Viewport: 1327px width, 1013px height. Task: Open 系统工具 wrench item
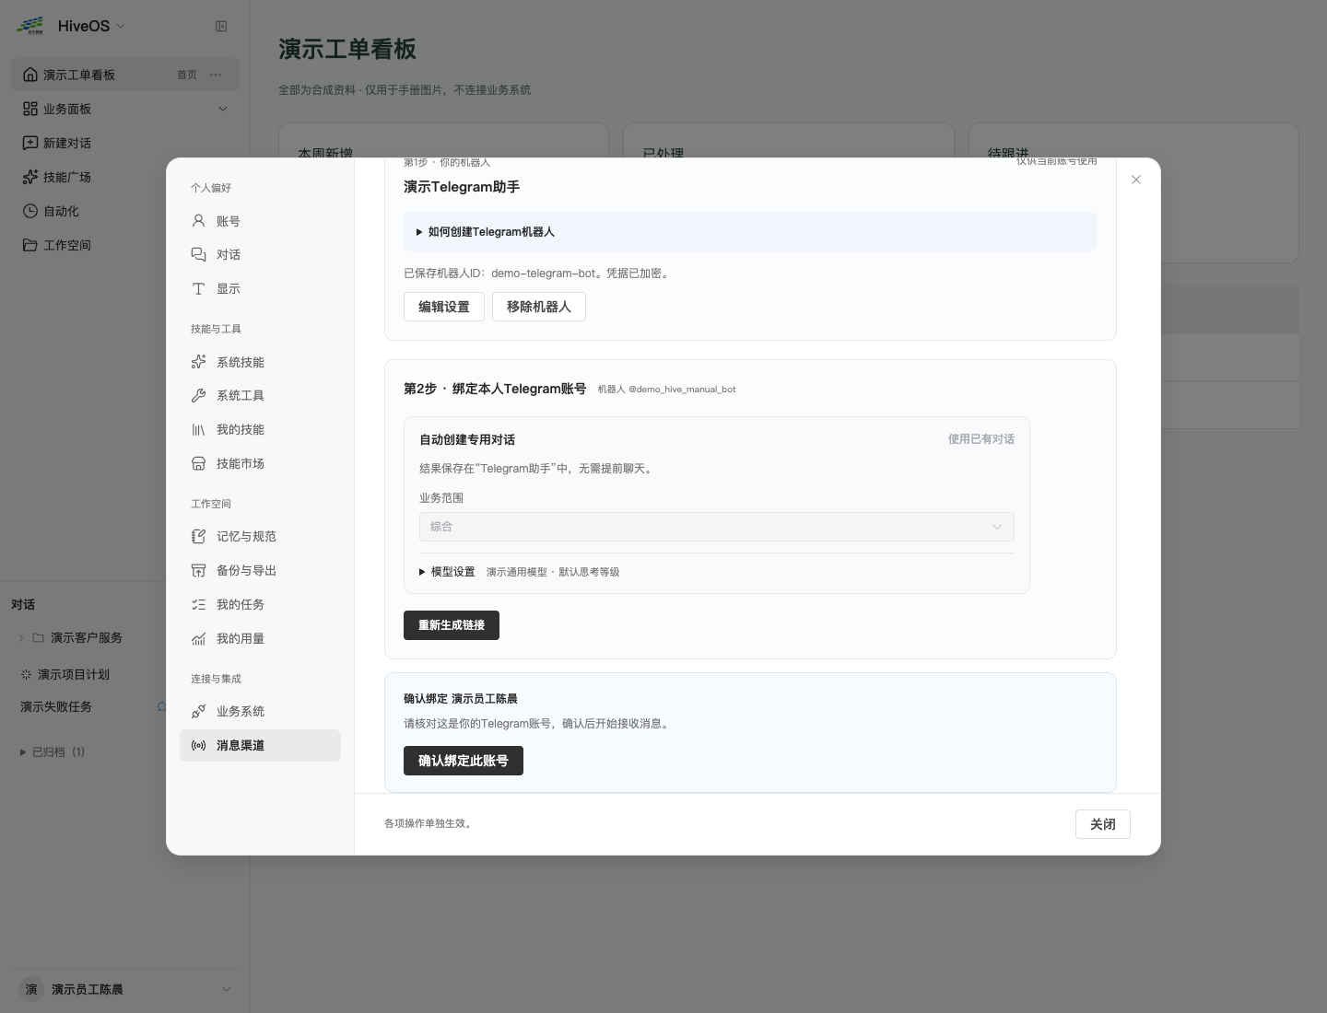(260, 396)
